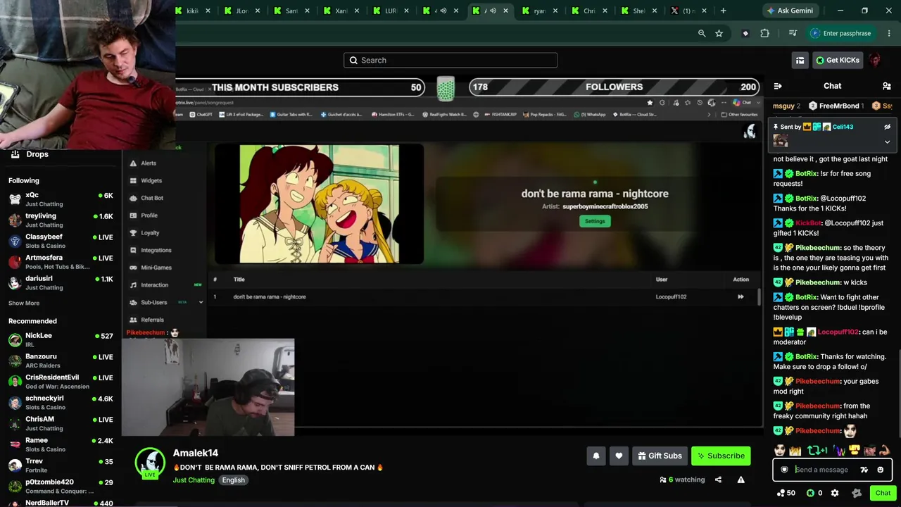This screenshot has height=507, width=901.
Task: Click the English language tag
Action: 233,480
